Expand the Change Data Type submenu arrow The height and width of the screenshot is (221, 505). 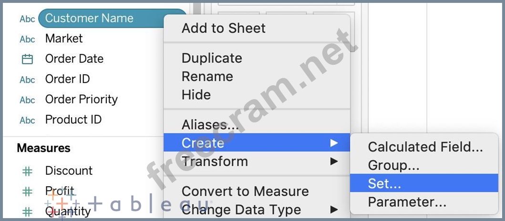pos(334,210)
